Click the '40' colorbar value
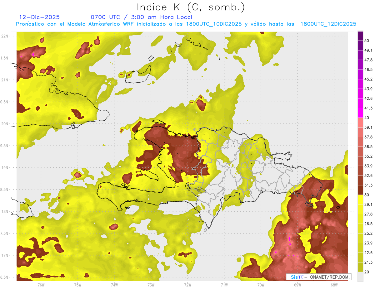Viewport: 375px width, 289px height. coord(367,118)
